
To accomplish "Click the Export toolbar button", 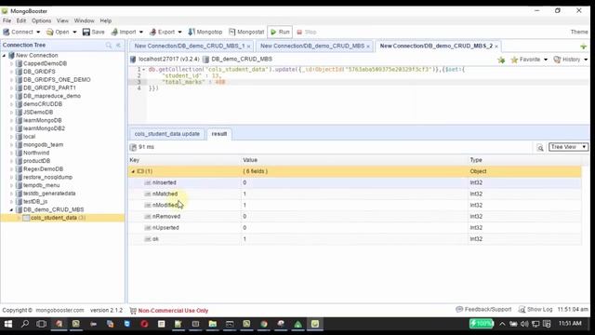I will point(162,32).
